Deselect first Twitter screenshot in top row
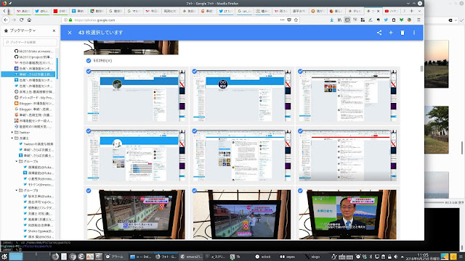 [x=89, y=71]
